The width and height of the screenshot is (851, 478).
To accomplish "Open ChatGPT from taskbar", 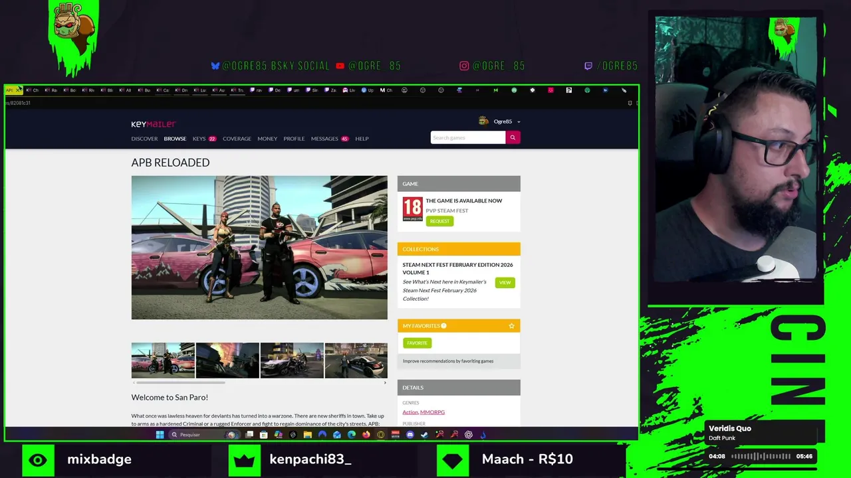I will [x=469, y=435].
